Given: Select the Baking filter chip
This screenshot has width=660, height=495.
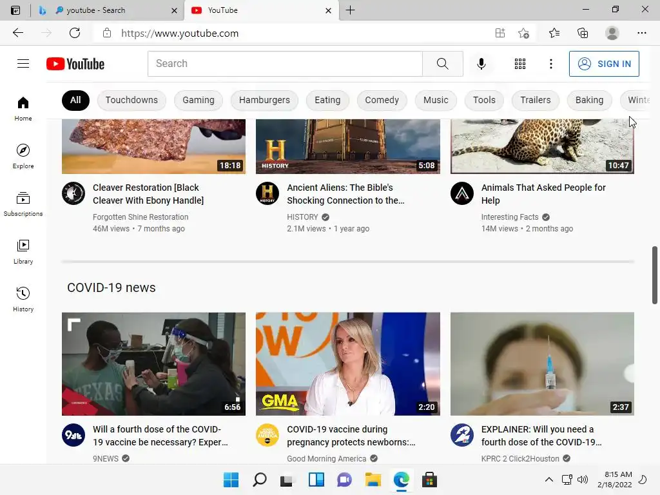Looking at the screenshot, I should pos(589,100).
